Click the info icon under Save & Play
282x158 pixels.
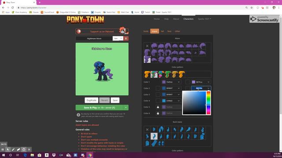[x=78, y=115]
